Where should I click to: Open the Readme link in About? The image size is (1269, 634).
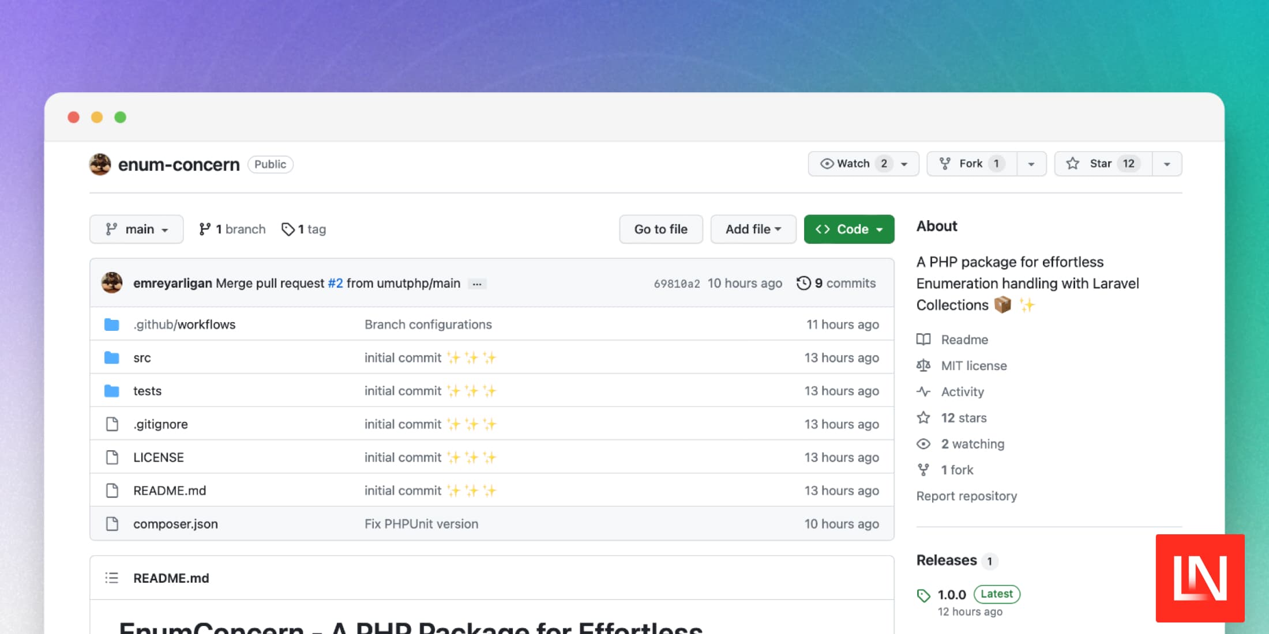point(964,339)
